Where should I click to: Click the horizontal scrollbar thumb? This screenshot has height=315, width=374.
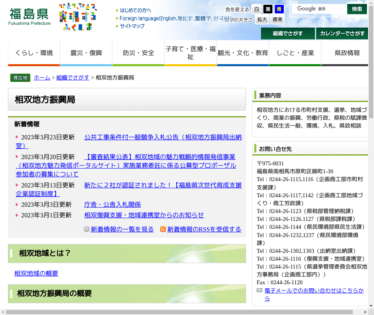(180, 312)
